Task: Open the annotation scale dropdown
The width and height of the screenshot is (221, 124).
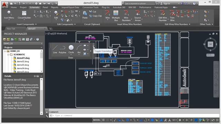Action: (x=175, y=120)
